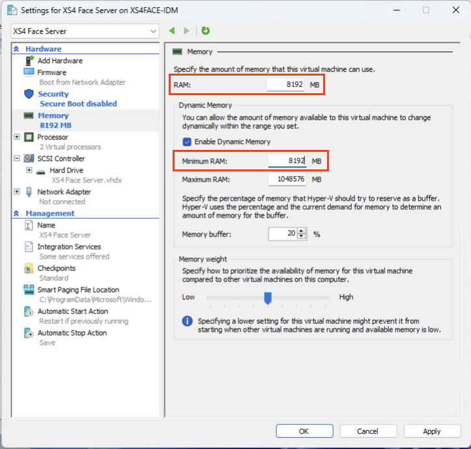Click the 'Secure Boot disabled' text
The height and width of the screenshot is (449, 471).
(x=78, y=104)
